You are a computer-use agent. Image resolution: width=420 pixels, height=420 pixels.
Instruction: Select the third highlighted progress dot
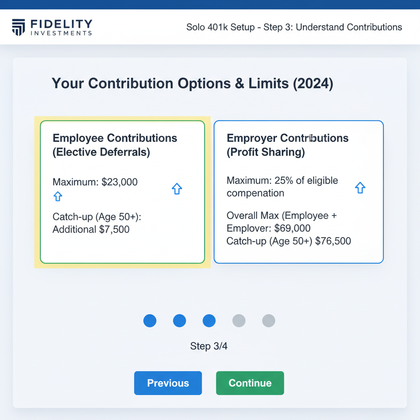[209, 321]
